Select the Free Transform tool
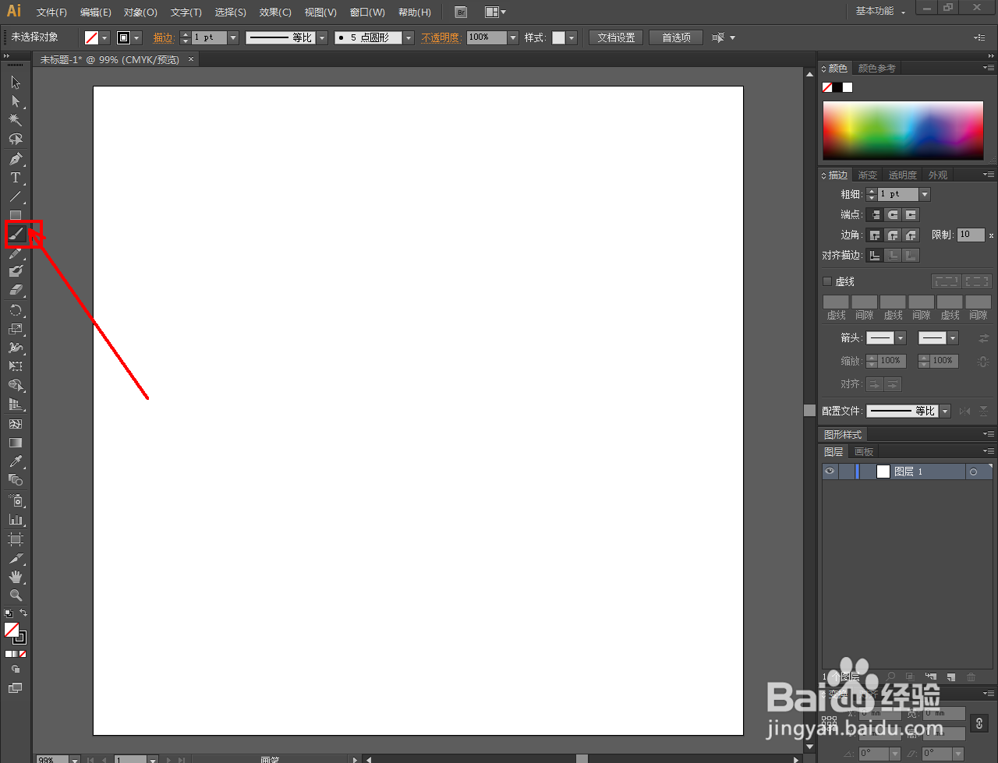 coord(16,366)
